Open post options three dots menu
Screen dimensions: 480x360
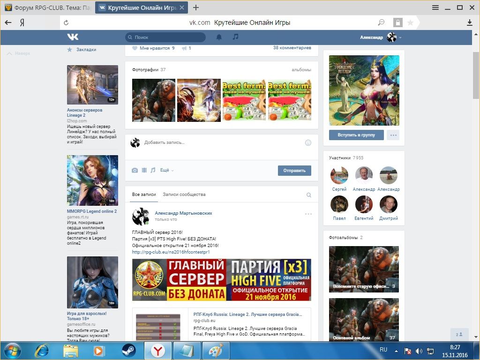(x=308, y=214)
